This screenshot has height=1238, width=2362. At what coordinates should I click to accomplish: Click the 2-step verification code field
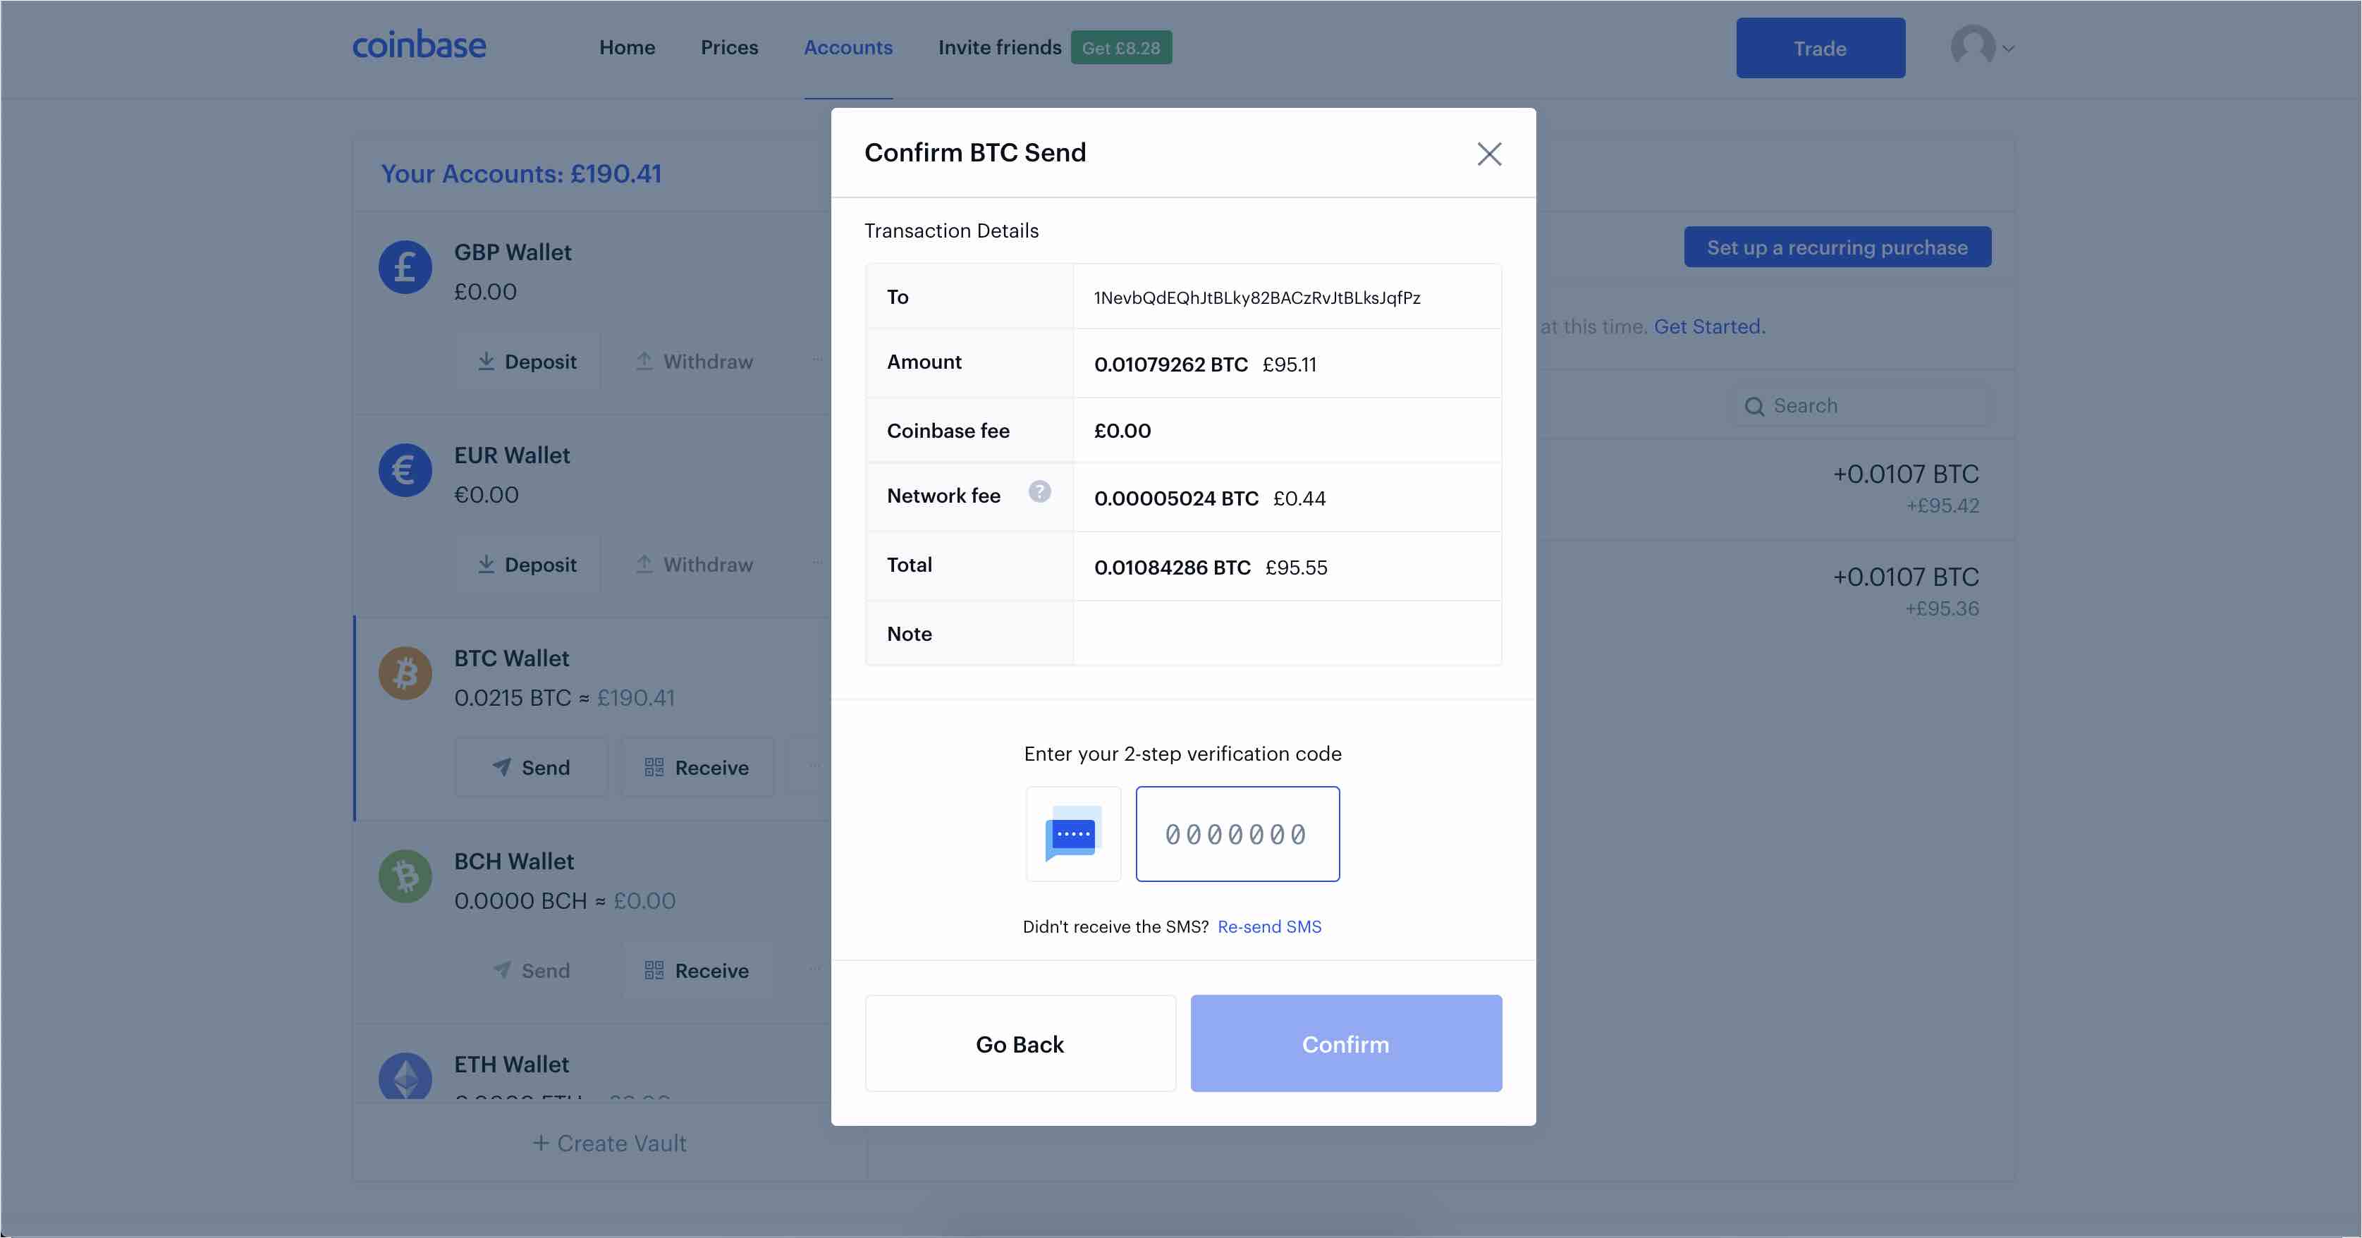[x=1237, y=833]
